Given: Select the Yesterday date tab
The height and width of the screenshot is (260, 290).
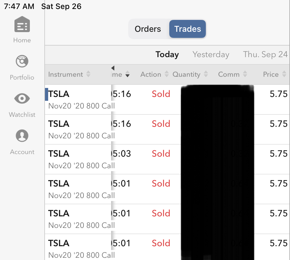Looking at the screenshot, I should coord(211,55).
